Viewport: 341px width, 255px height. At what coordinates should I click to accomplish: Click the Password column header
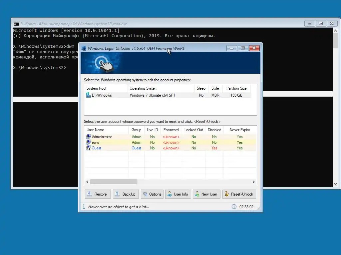[171, 130]
